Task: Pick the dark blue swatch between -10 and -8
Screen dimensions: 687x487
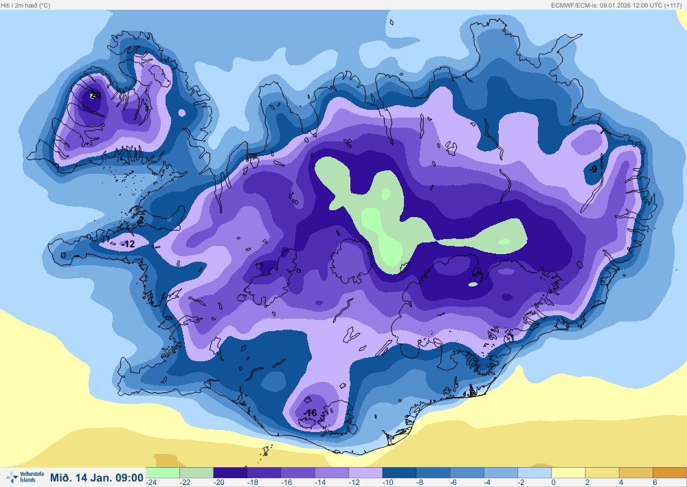Action: [399, 473]
